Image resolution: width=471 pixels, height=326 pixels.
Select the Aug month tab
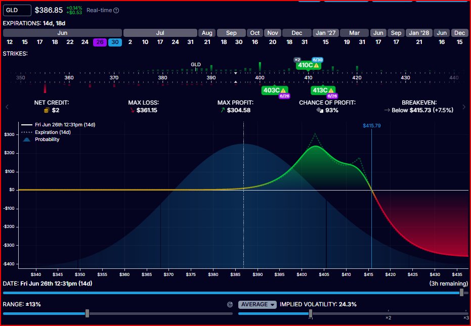(x=207, y=33)
